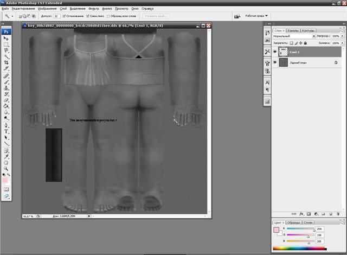
Task: Click the delete layer trash icon
Action: tap(337, 214)
